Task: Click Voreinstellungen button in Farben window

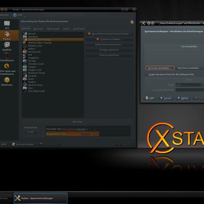Action: (x=23, y=144)
